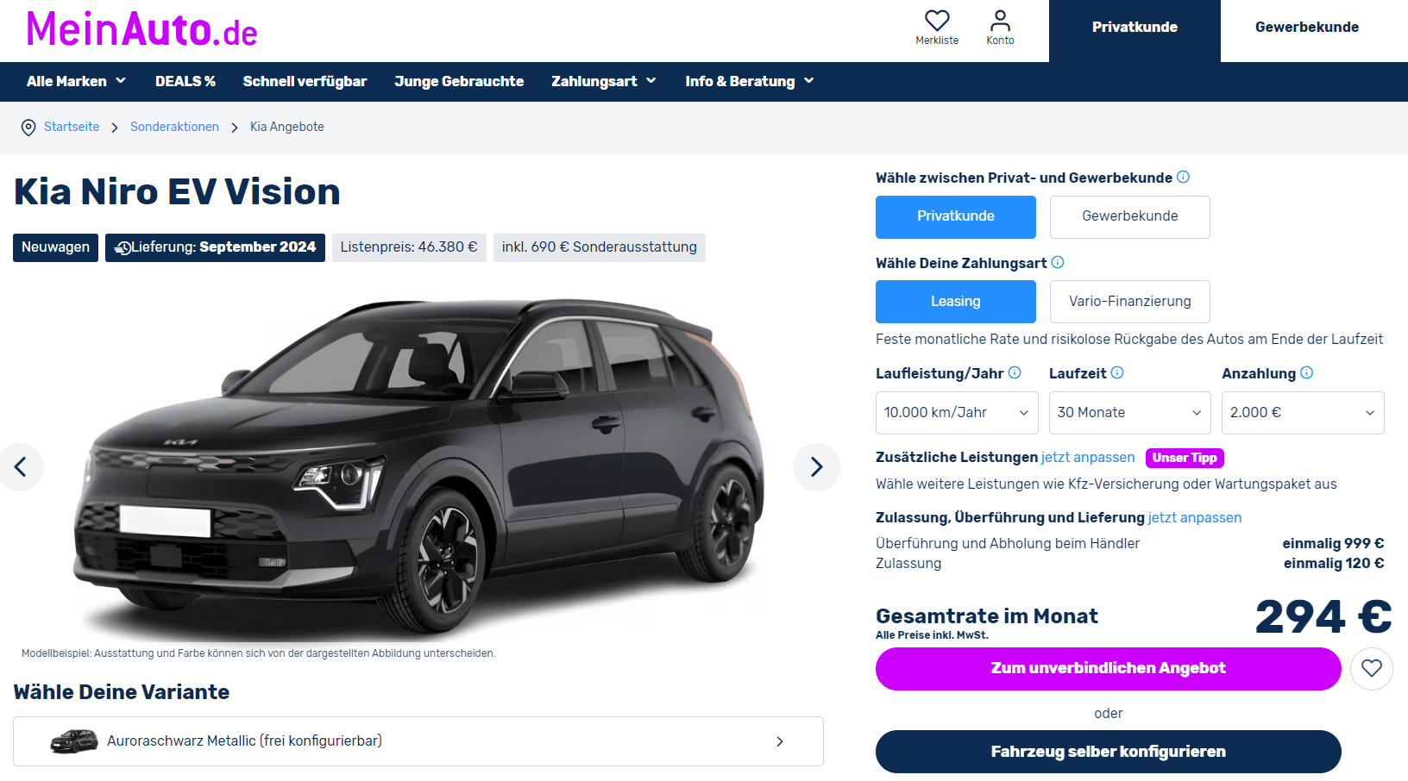Open the Konto account icon
1408x781 pixels.
(1000, 21)
